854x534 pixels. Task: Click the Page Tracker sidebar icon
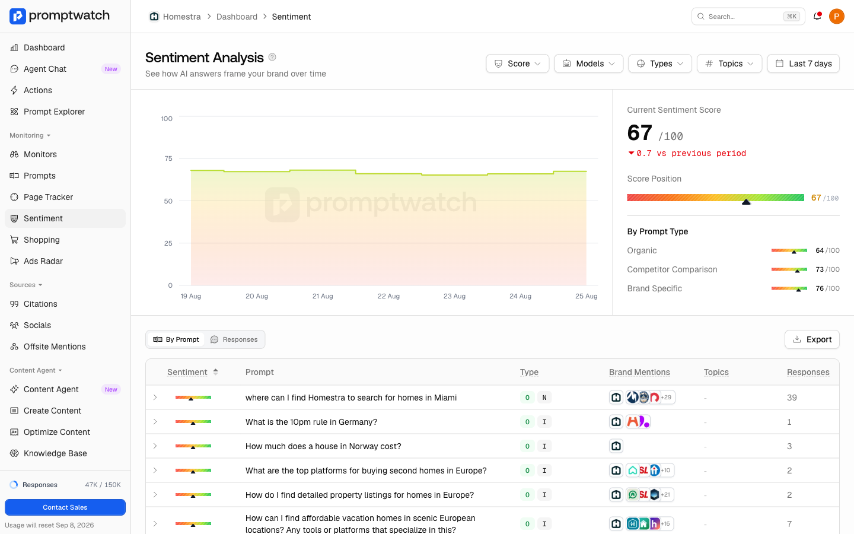click(14, 197)
